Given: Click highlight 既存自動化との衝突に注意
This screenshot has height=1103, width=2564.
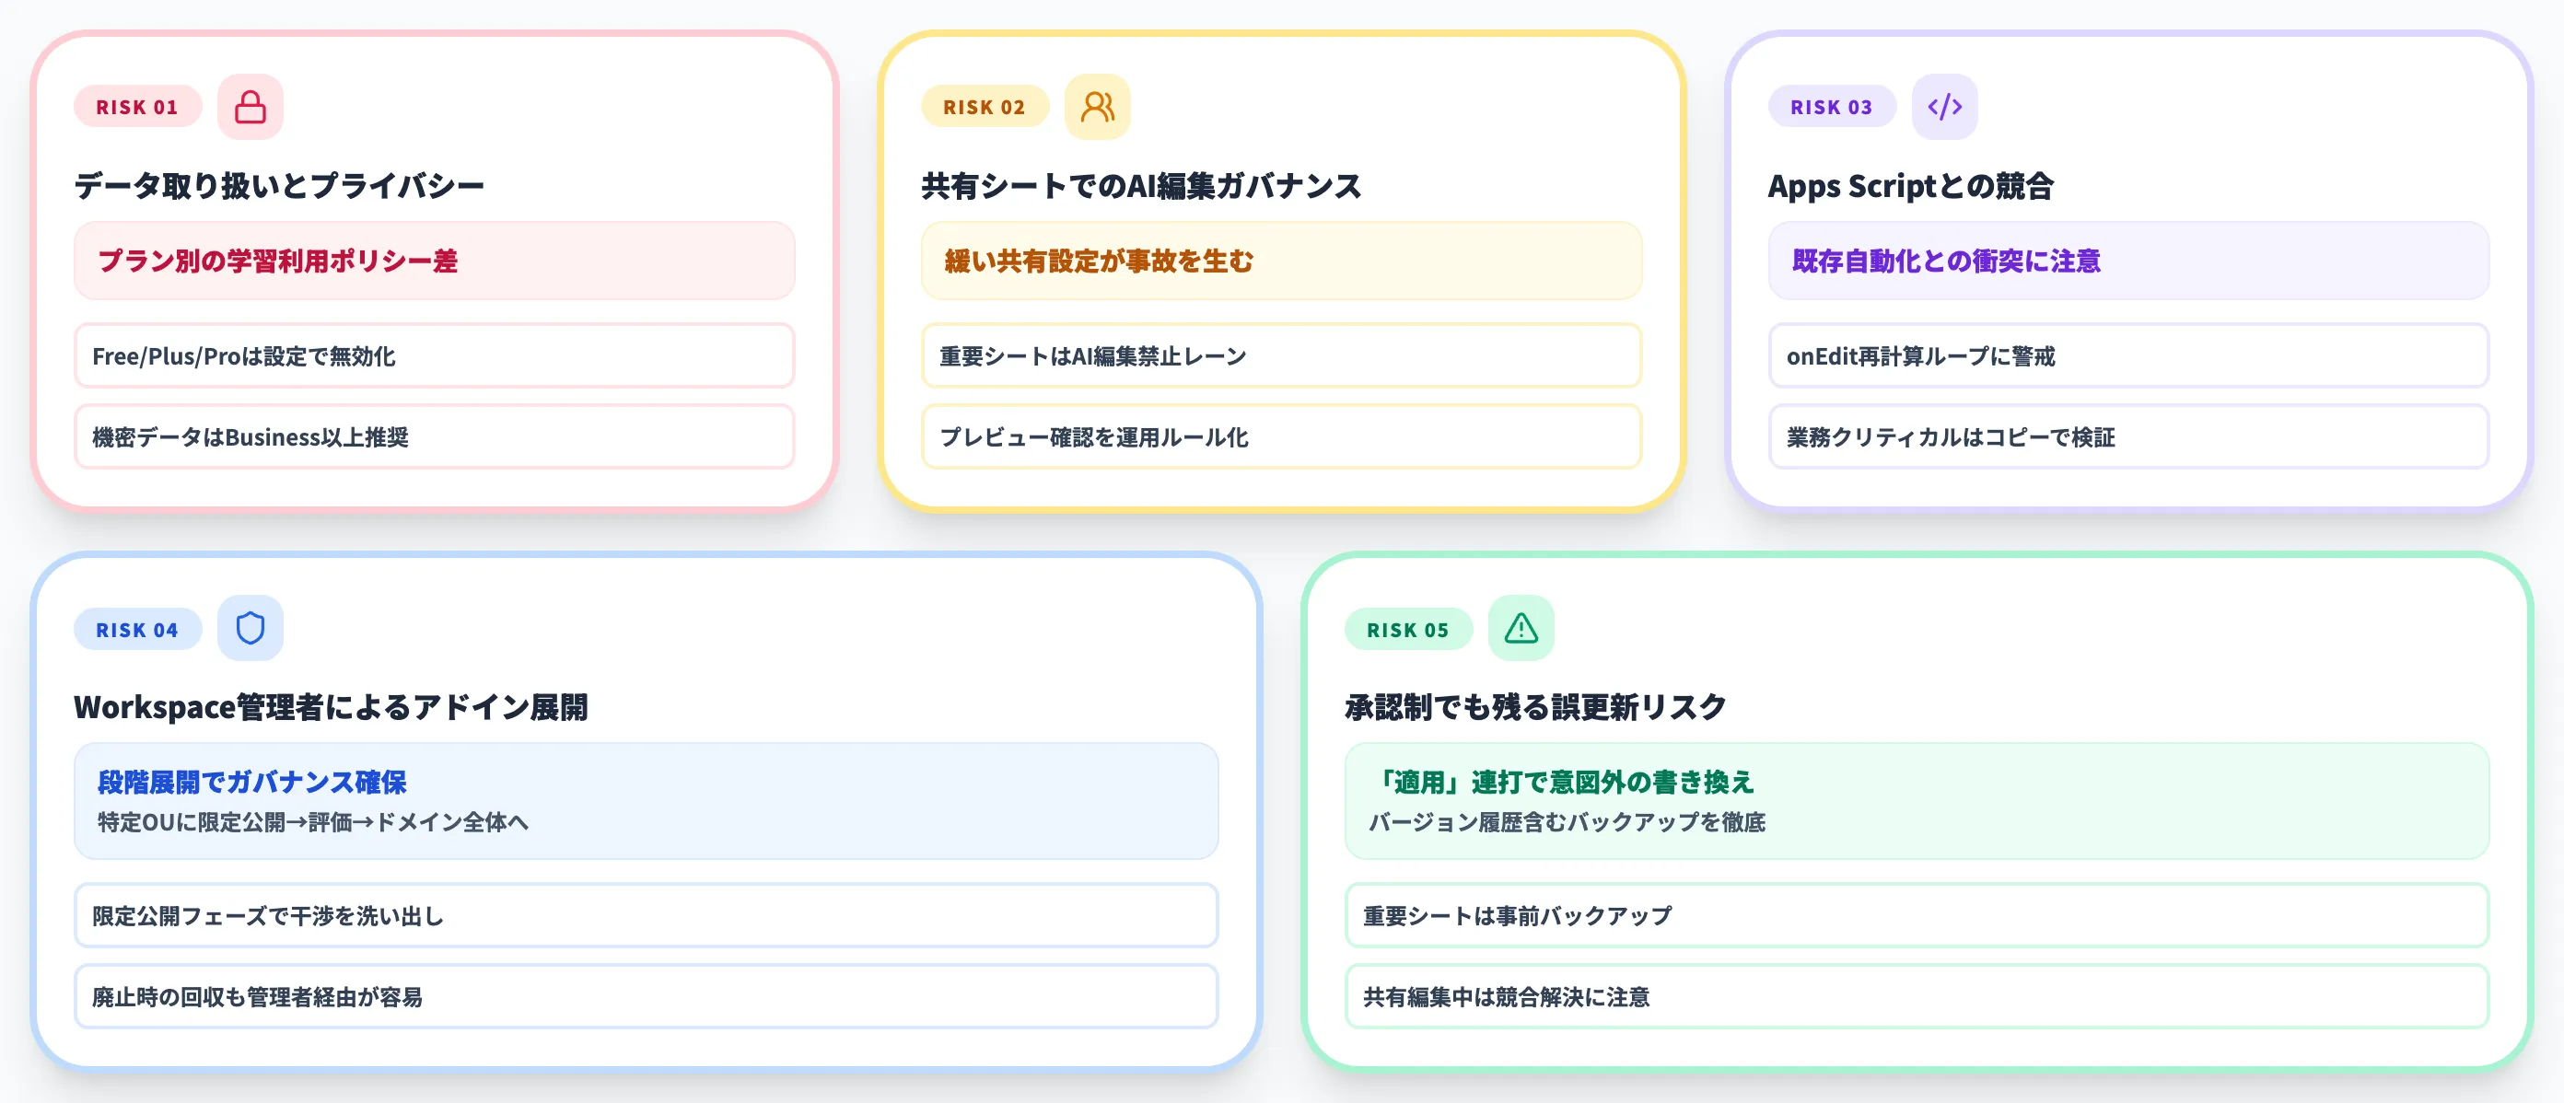Looking at the screenshot, I should (2128, 261).
